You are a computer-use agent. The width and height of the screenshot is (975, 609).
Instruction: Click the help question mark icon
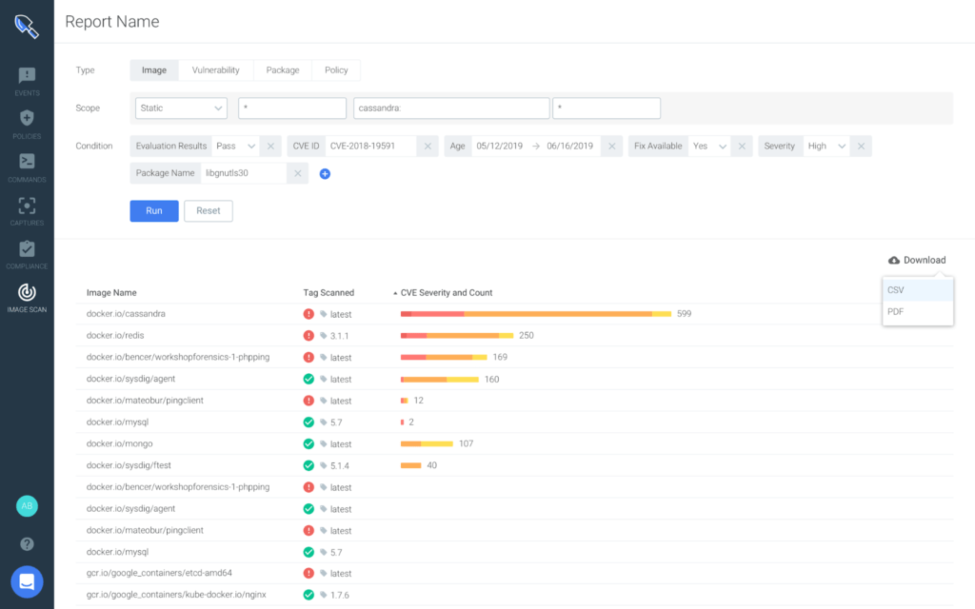(x=27, y=544)
